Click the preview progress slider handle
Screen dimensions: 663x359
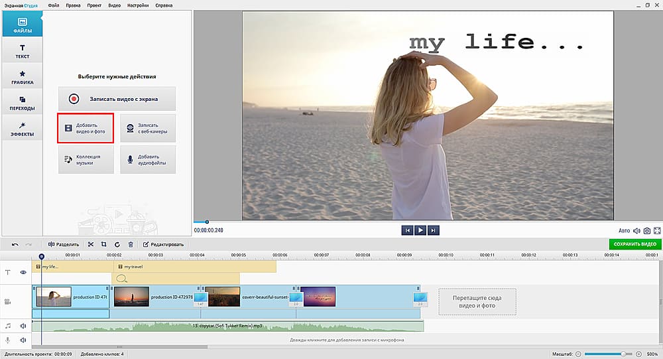pyautogui.click(x=207, y=222)
